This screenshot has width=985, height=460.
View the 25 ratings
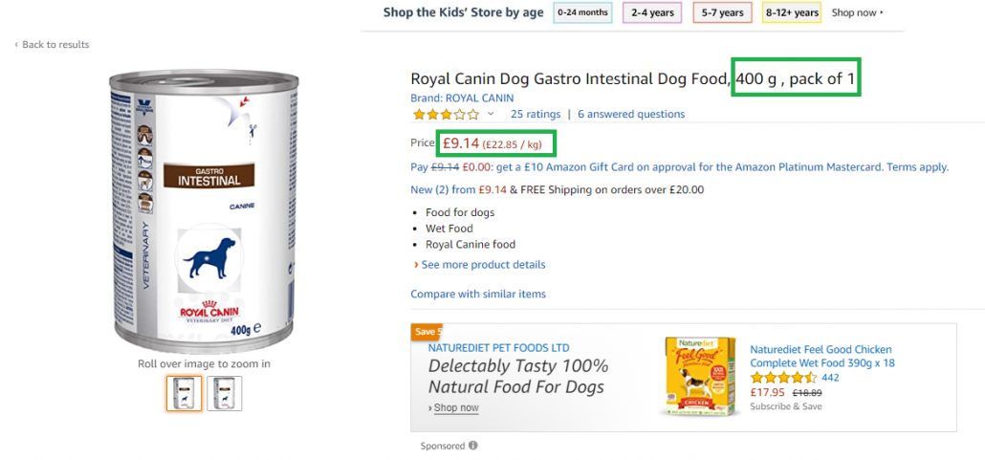pos(536,114)
